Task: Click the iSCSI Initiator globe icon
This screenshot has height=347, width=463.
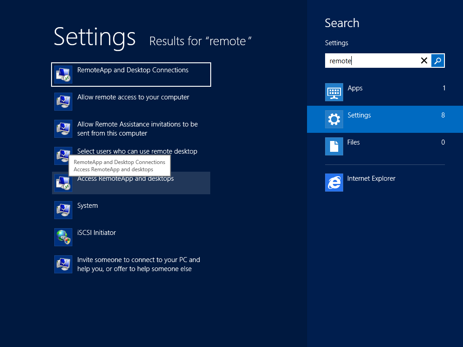Action: point(63,237)
